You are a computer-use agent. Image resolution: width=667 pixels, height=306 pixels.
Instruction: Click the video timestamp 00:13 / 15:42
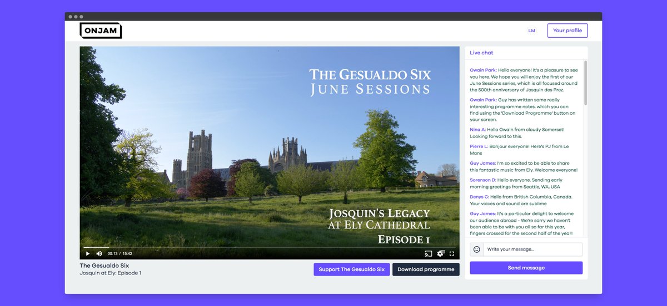120,253
